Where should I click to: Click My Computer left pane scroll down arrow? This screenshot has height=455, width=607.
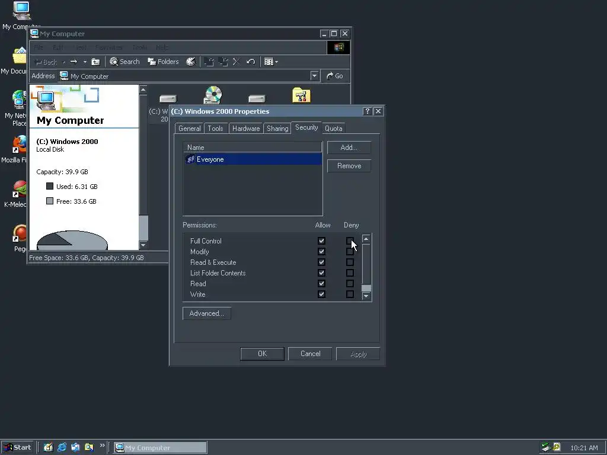[x=143, y=245]
